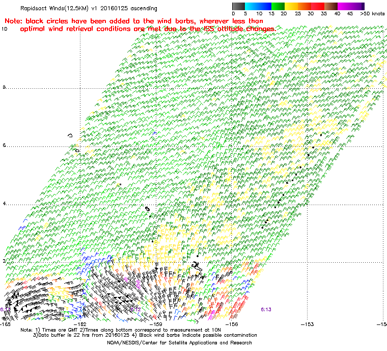387x351 pixels.
Task: Click the title 'Rapidsact Winds(12.5KM) v1 20160125 ascending'
Action: [89, 8]
